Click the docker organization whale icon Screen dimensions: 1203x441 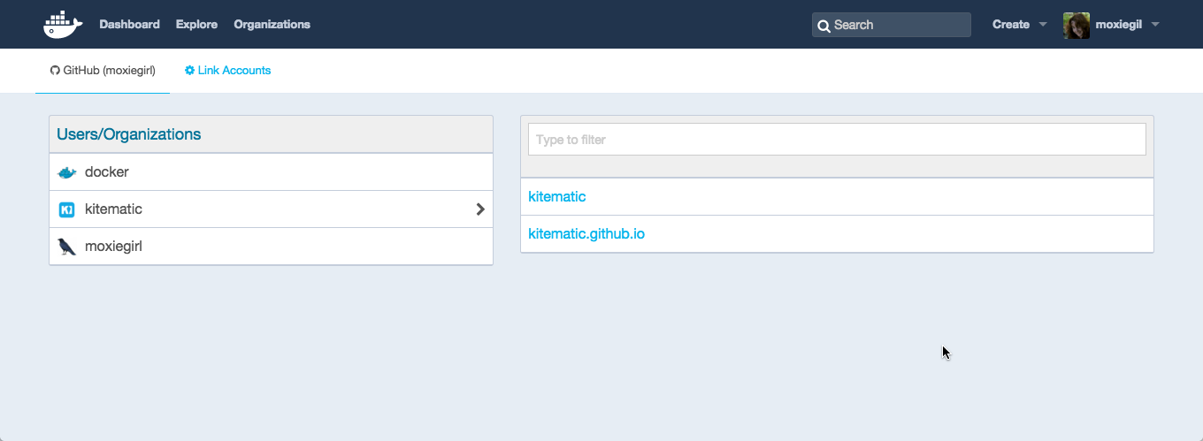pyautogui.click(x=67, y=172)
